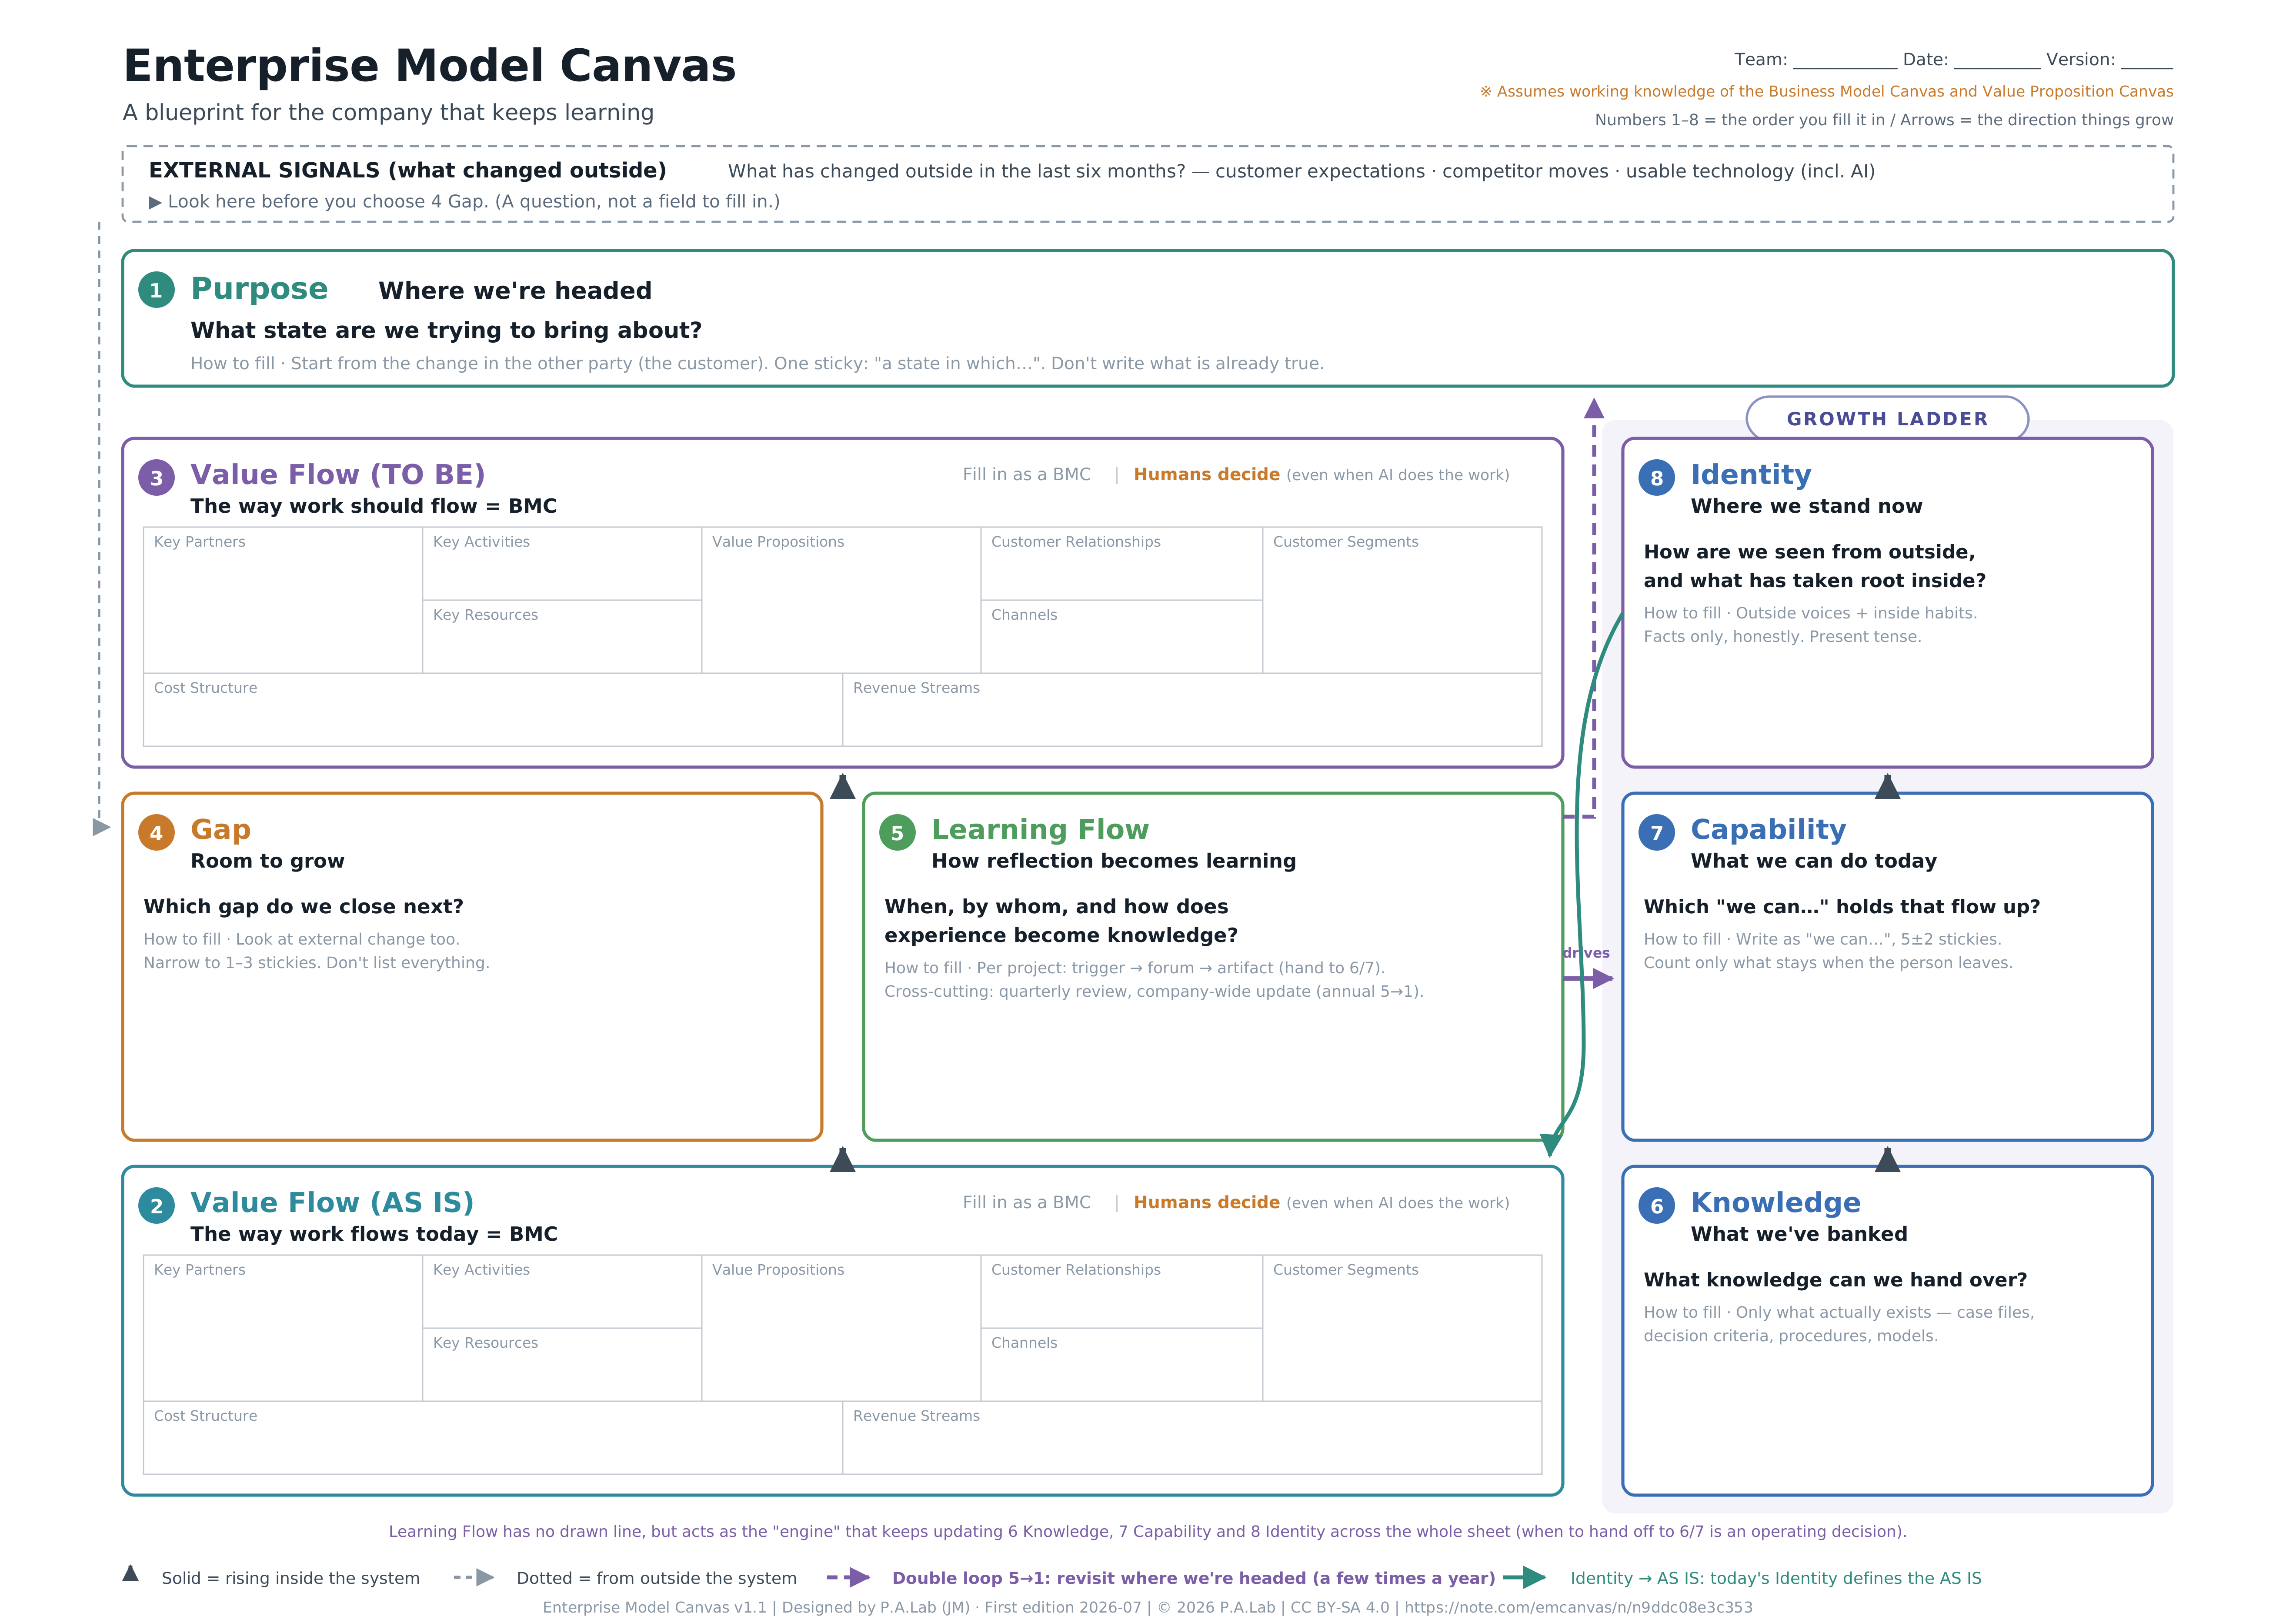Image resolution: width=2296 pixels, height=1623 pixels.
Task: Click the Key Activities cell in the AS IS canvas
Action: (x=562, y=1292)
